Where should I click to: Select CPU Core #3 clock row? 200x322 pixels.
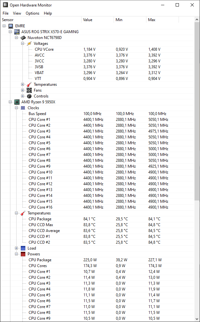(x=97, y=131)
